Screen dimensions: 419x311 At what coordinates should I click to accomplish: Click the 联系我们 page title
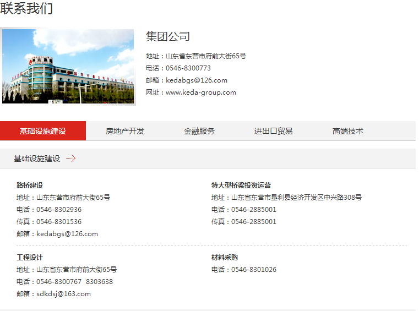(27, 9)
